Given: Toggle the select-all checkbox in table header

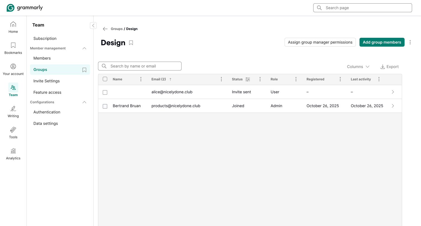Looking at the screenshot, I should (105, 79).
